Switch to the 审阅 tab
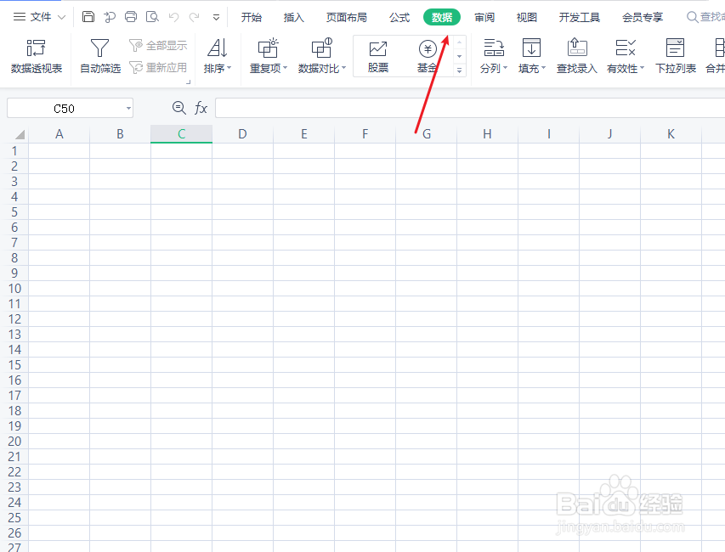Screen dimensions: 725x552 (x=484, y=18)
